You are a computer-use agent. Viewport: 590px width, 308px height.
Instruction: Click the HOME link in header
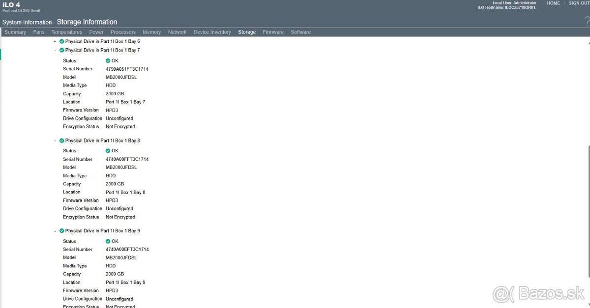(553, 3)
